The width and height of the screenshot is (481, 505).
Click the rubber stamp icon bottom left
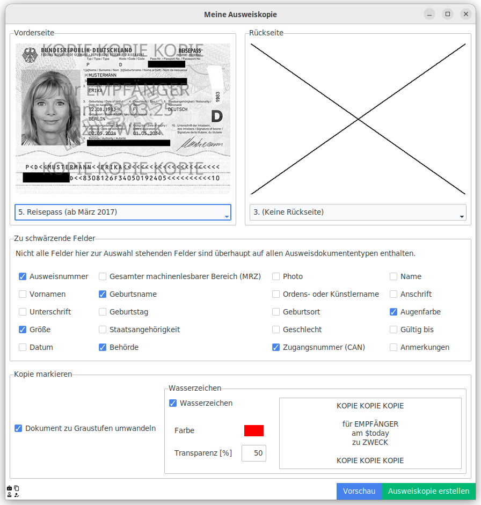9,495
